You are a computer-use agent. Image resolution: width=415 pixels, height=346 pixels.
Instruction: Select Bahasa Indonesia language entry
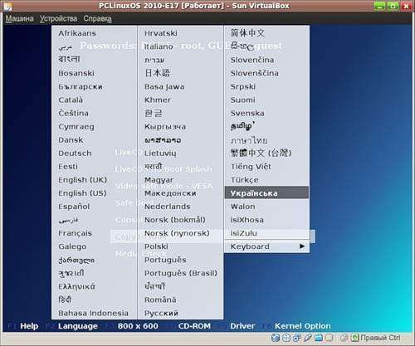click(x=94, y=313)
